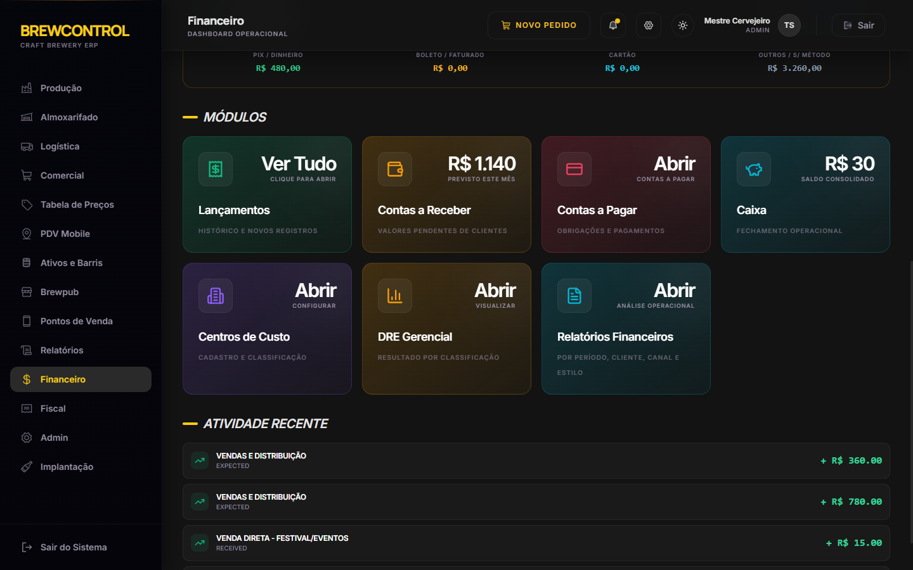Select the R$ 360.00 activity row
This screenshot has height=570, width=913.
pyautogui.click(x=536, y=461)
